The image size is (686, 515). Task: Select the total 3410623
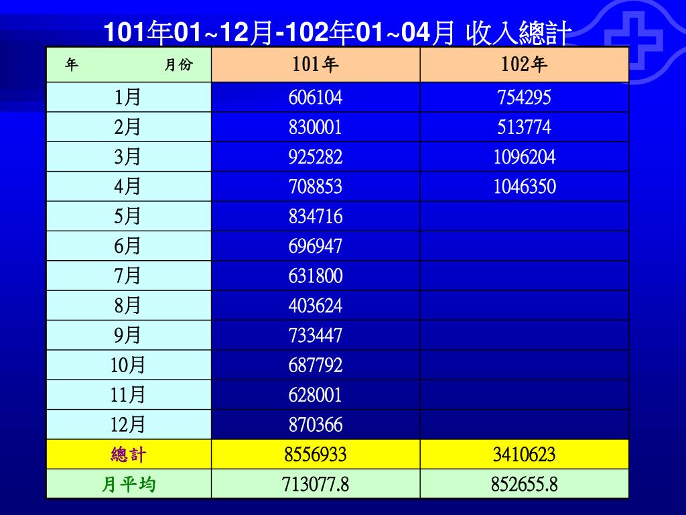click(524, 455)
